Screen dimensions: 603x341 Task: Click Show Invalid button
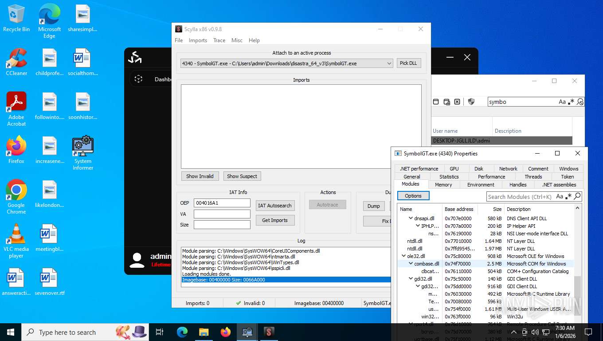pyautogui.click(x=200, y=176)
